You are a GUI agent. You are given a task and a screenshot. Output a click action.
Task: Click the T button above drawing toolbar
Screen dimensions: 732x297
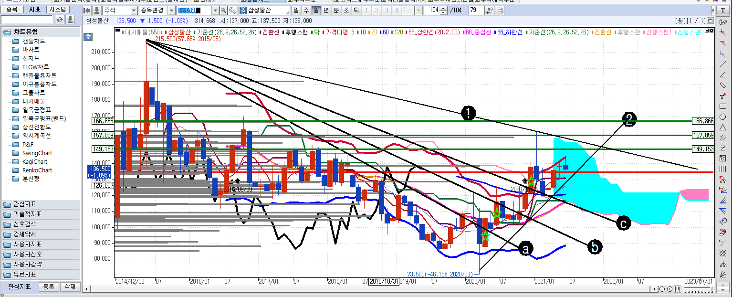pos(723,11)
